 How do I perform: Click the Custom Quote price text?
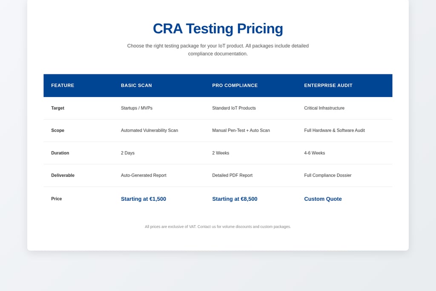coord(323,199)
